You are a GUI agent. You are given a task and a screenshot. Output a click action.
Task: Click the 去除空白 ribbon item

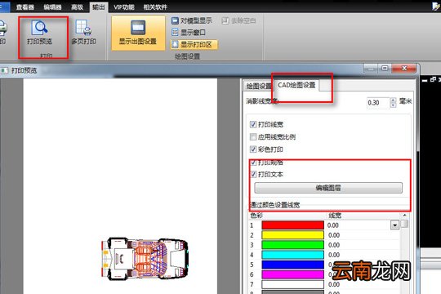click(x=238, y=20)
